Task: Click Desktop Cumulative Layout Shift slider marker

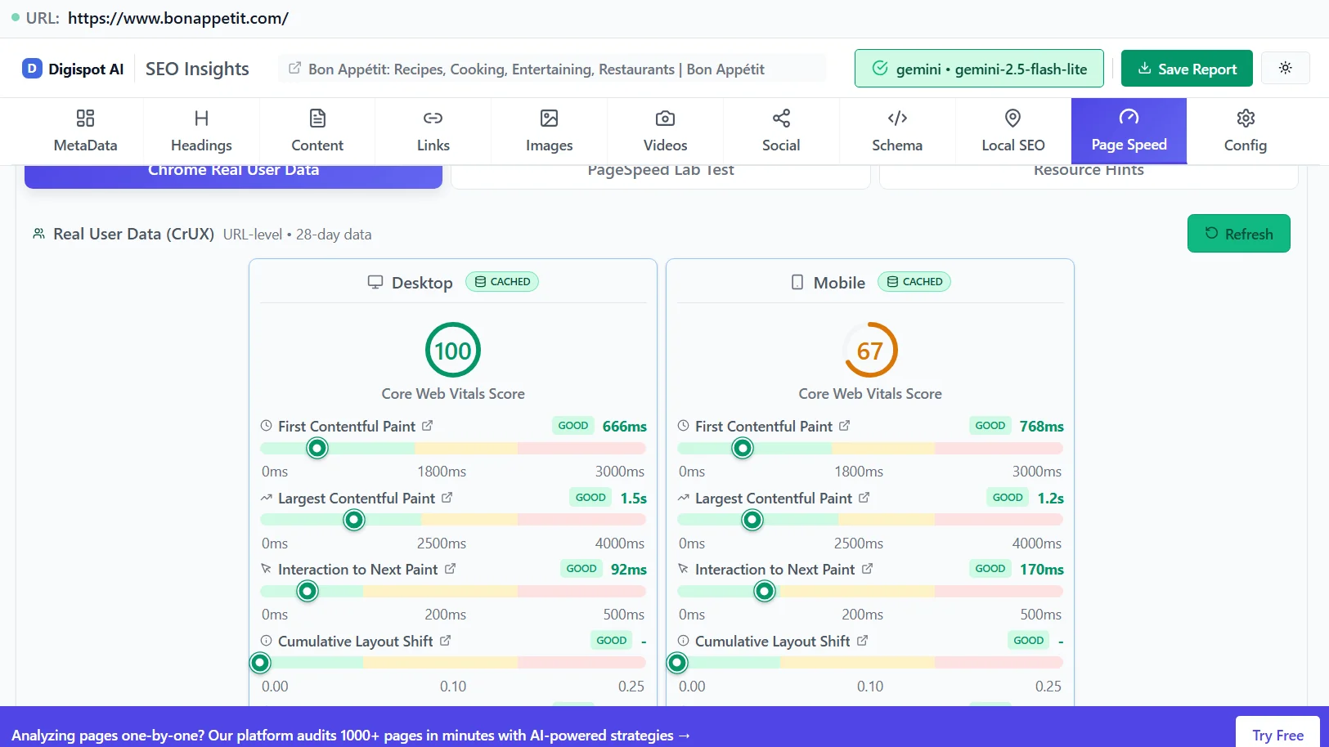Action: (x=260, y=663)
